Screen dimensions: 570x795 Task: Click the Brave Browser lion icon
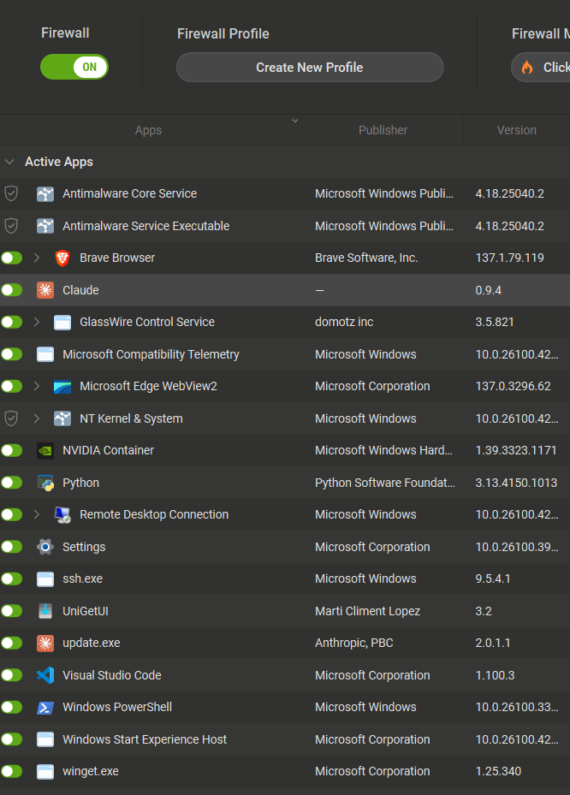pyautogui.click(x=62, y=258)
